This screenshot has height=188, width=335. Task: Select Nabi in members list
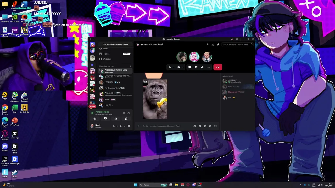237,97
